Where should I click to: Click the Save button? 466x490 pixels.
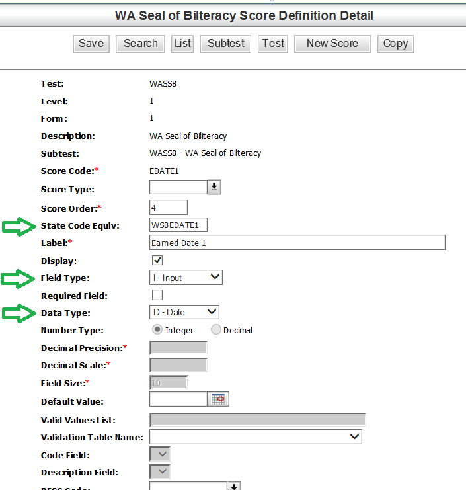coord(91,44)
